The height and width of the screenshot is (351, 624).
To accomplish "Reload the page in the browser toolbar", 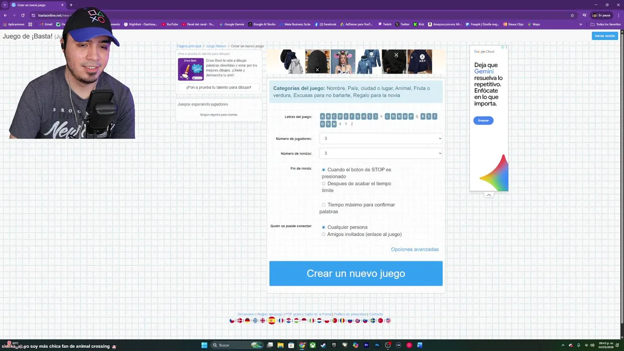I will (x=22, y=15).
